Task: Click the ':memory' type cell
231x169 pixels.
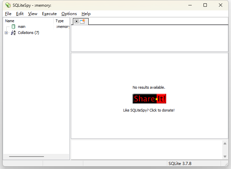Action: (x=62, y=27)
